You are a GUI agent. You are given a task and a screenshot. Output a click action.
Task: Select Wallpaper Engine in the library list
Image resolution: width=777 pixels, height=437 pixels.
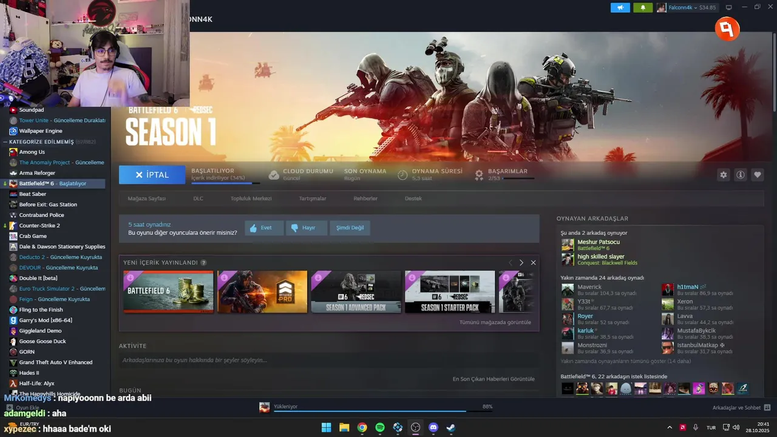(41, 130)
